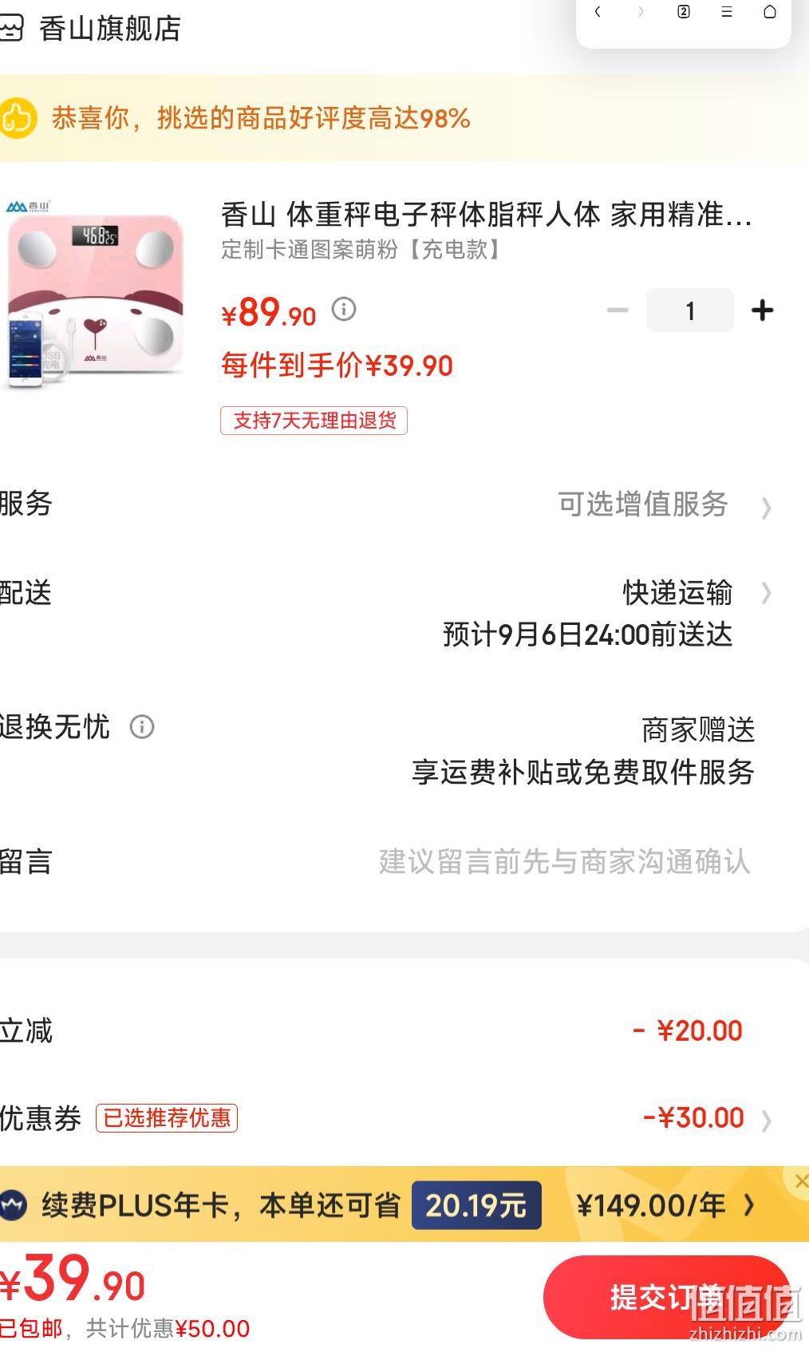809x1348 pixels.
Task: Tap the home icon in floating toolbar
Action: point(770,12)
